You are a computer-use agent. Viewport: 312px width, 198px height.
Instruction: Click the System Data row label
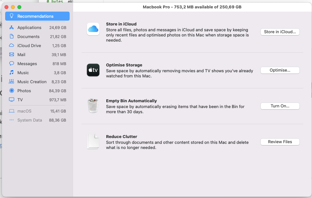click(30, 120)
